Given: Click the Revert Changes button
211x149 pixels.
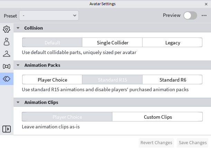Looking at the screenshot, I should (x=156, y=143).
